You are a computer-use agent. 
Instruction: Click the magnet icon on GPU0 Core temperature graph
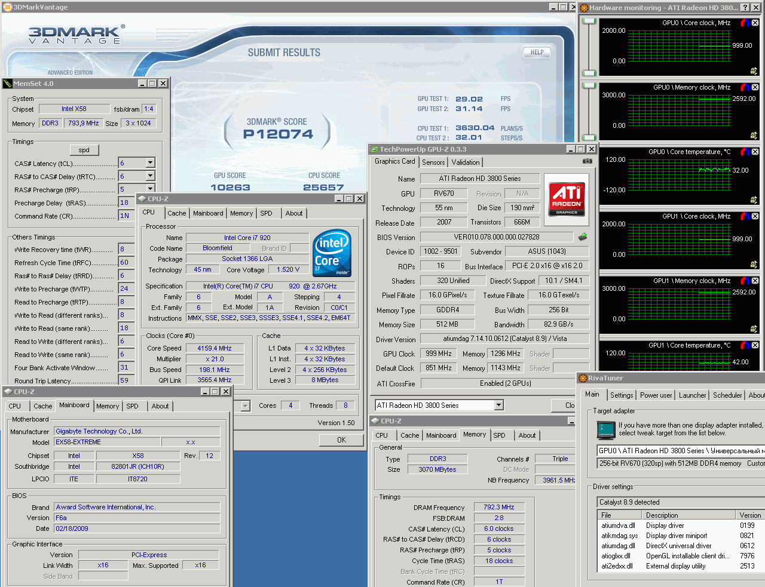[745, 152]
